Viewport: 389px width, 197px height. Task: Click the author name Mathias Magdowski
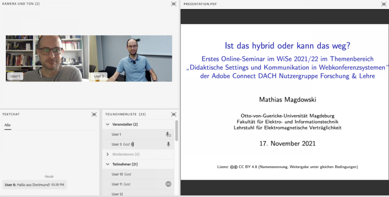pyautogui.click(x=288, y=100)
